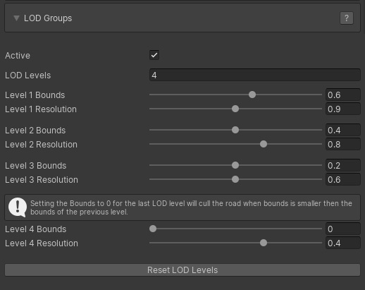This screenshot has height=290, width=365.
Task: Click the Level 1 Resolution slider handle
Action: (x=235, y=109)
